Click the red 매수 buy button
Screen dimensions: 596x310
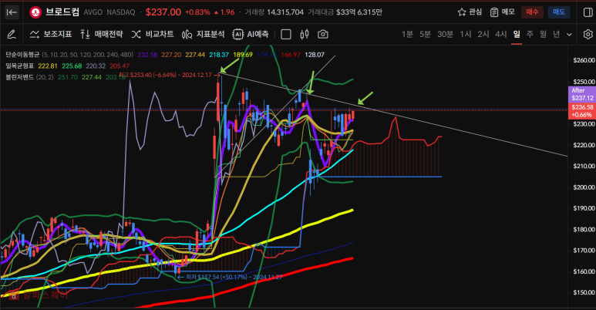[532, 12]
